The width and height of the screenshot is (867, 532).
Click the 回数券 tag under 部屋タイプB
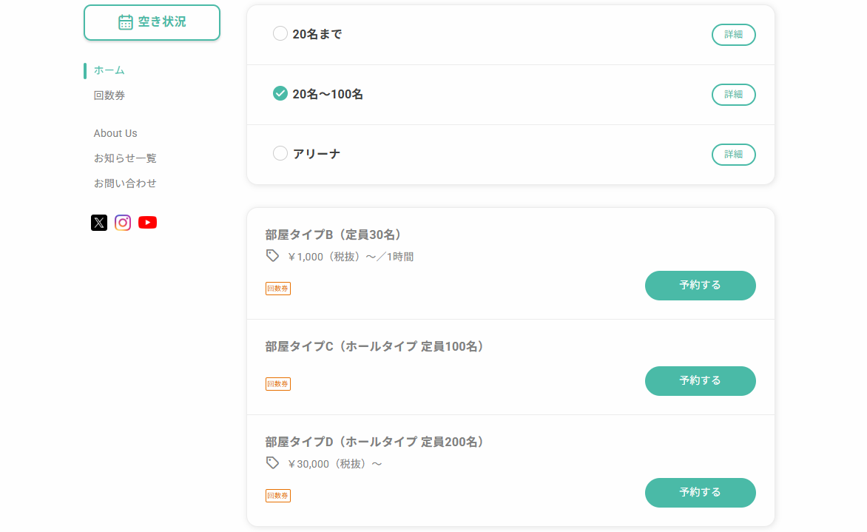(x=278, y=289)
